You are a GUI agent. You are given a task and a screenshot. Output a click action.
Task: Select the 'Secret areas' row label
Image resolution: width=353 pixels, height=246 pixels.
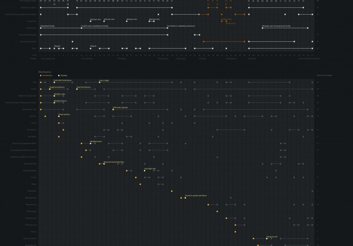tap(32, 21)
